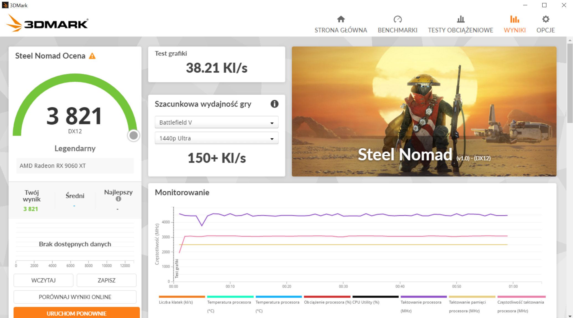Toggle the Liczba klatek orange legend series
This screenshot has height=318, width=573.
[x=176, y=302]
